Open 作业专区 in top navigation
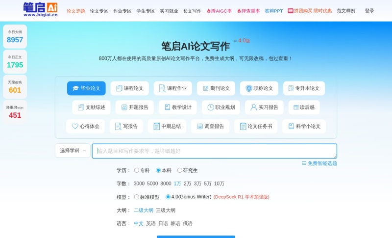Viewport: 392px width, 238px height. point(122,11)
